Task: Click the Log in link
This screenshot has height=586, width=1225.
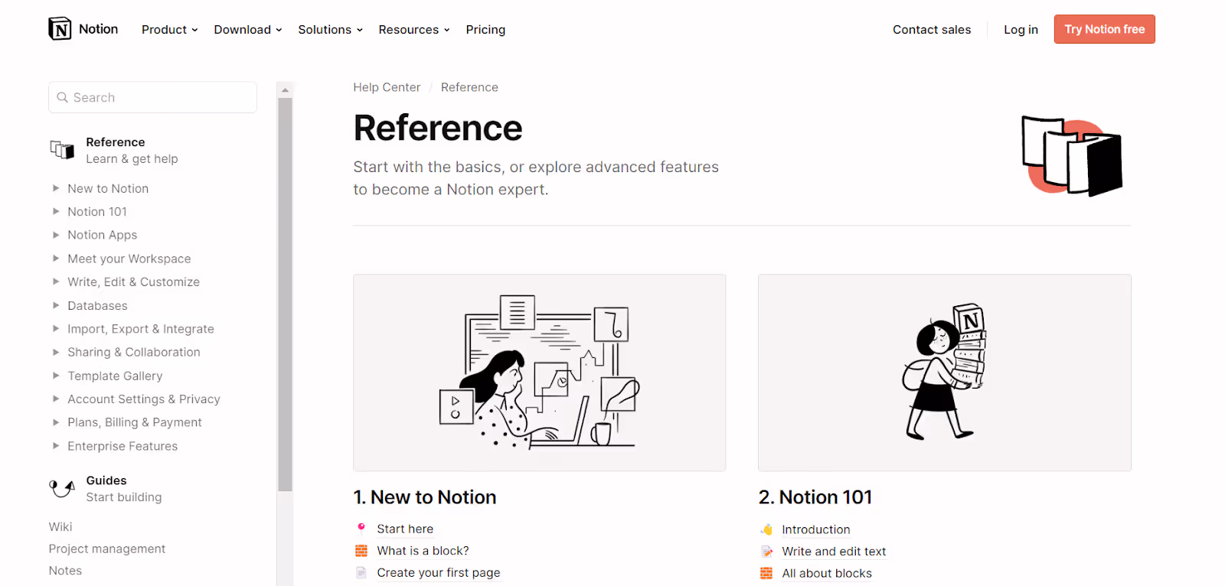Action: point(1021,30)
